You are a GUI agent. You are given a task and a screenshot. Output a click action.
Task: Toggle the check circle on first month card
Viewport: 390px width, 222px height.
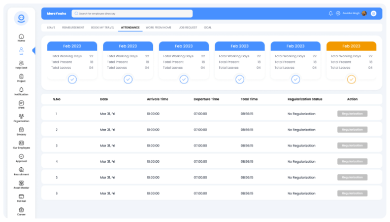click(72, 79)
